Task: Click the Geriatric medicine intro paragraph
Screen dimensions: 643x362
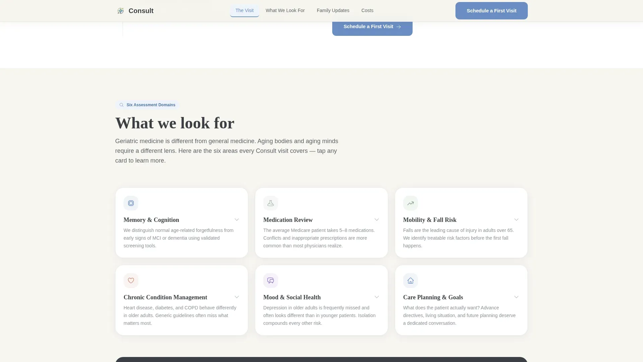Action: (x=227, y=151)
